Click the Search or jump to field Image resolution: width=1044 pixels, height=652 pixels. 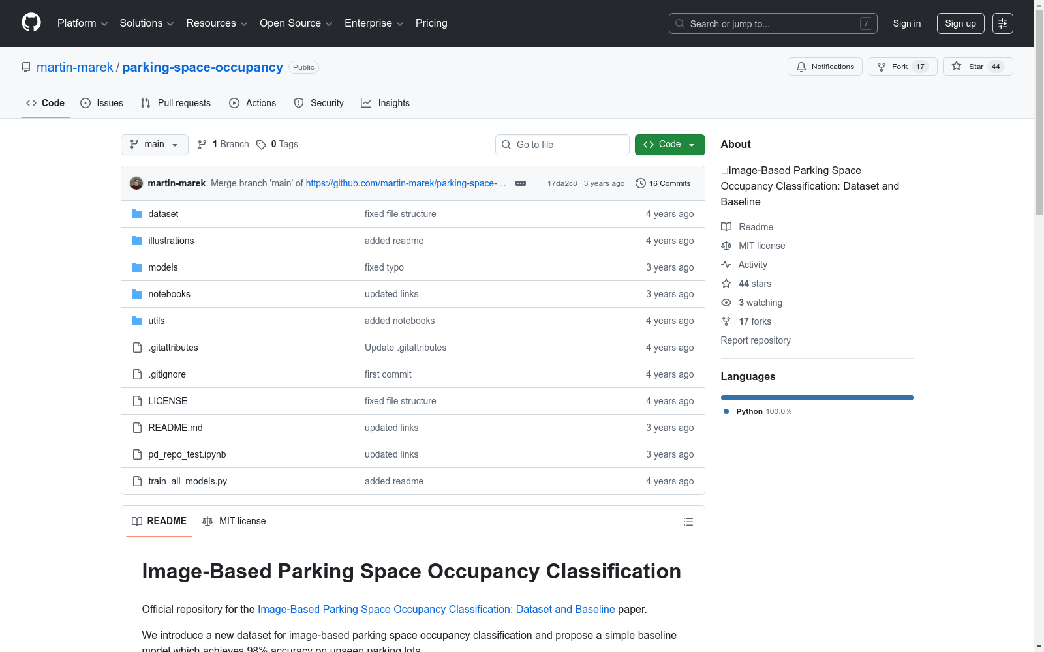(773, 23)
